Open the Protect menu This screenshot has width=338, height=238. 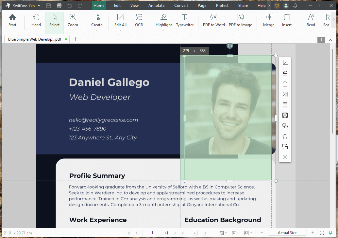coord(222,5)
